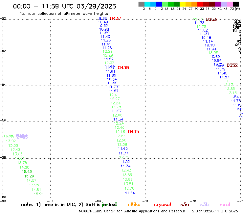The image size is (243, 214).
Task: Click the '15.21' wave height value
Action: point(39,194)
